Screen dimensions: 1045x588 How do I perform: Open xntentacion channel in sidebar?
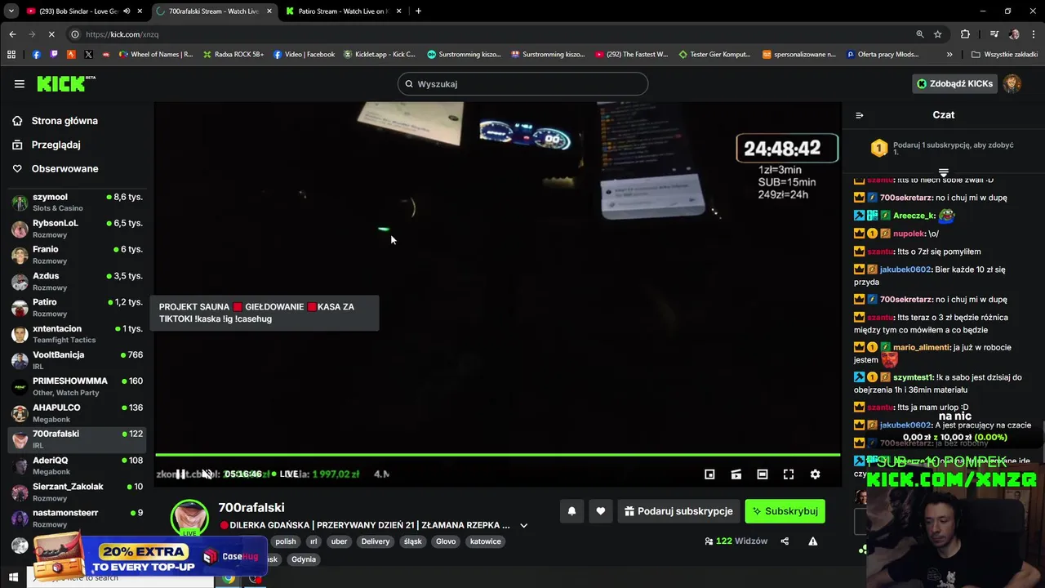click(x=78, y=334)
